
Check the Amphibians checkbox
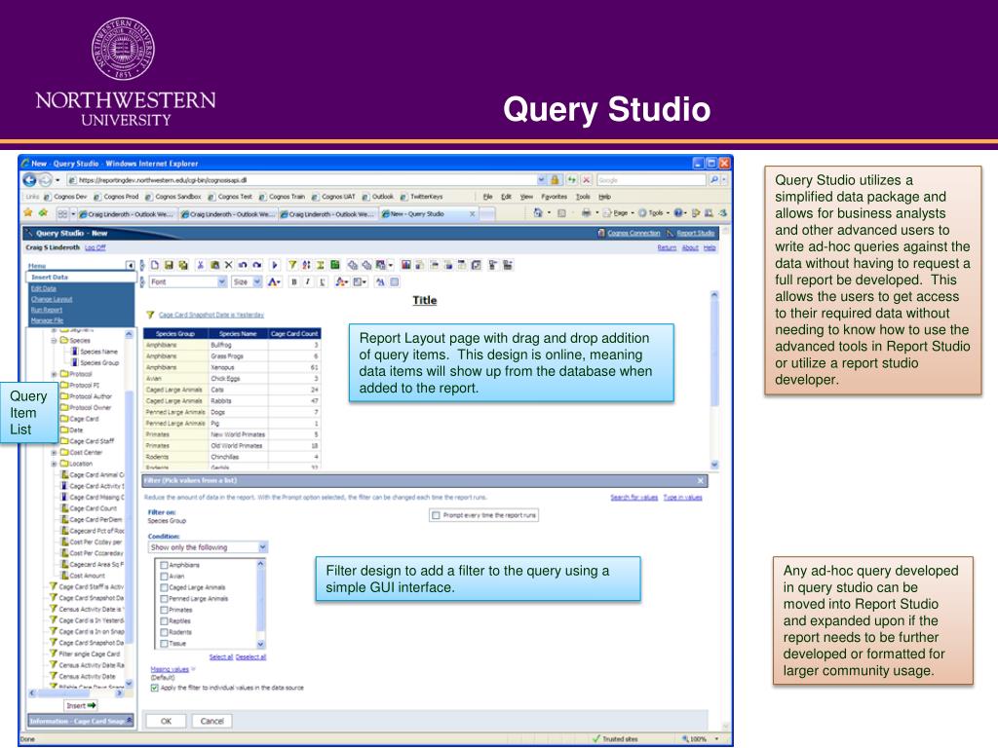click(x=164, y=565)
